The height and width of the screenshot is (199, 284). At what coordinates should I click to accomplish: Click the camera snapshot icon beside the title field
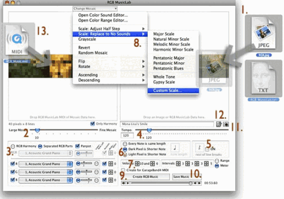click(x=226, y=124)
